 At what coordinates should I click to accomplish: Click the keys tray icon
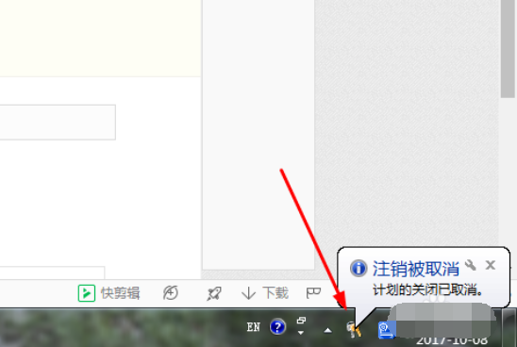354,329
